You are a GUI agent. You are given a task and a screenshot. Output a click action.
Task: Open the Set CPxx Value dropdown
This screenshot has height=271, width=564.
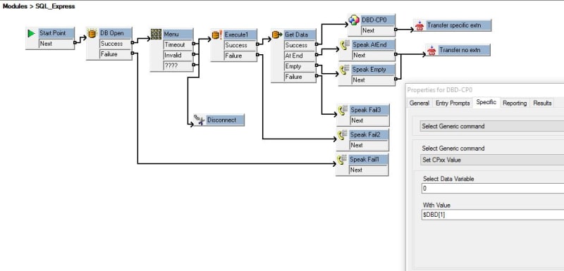[491, 160]
